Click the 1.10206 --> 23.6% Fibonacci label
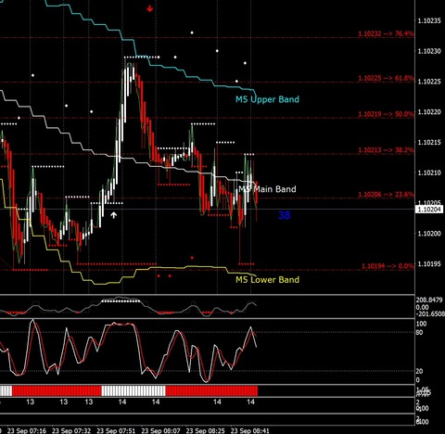Image resolution: width=445 pixels, height=434 pixels. tap(386, 195)
